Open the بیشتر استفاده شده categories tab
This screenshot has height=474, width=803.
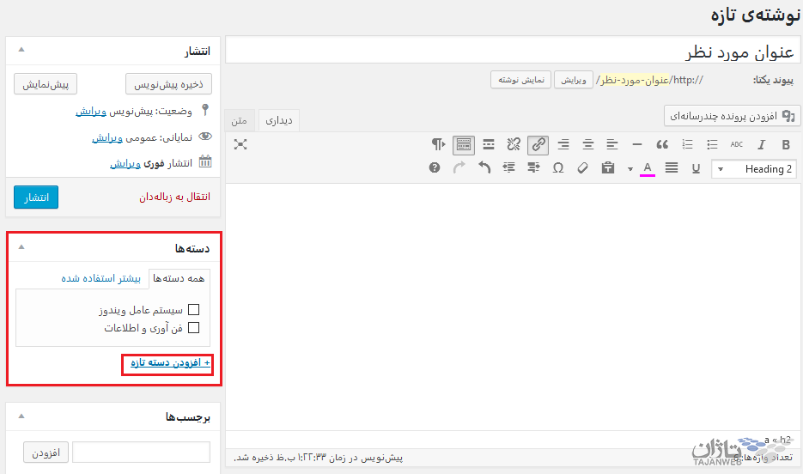coord(100,278)
